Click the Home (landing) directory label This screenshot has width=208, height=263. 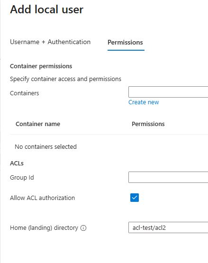[44, 228]
